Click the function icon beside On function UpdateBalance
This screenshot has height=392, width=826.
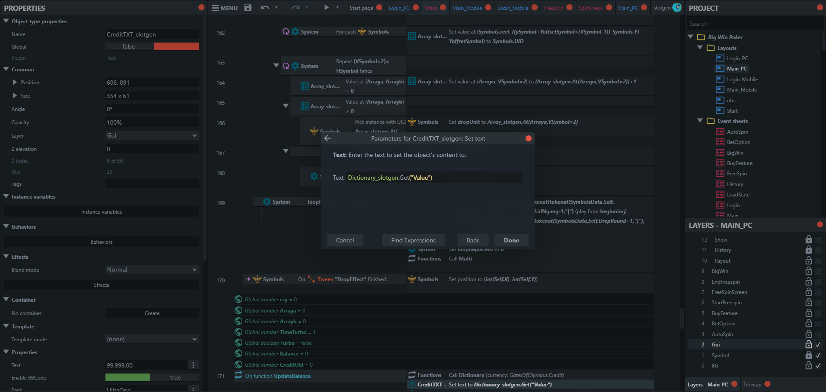click(x=238, y=375)
